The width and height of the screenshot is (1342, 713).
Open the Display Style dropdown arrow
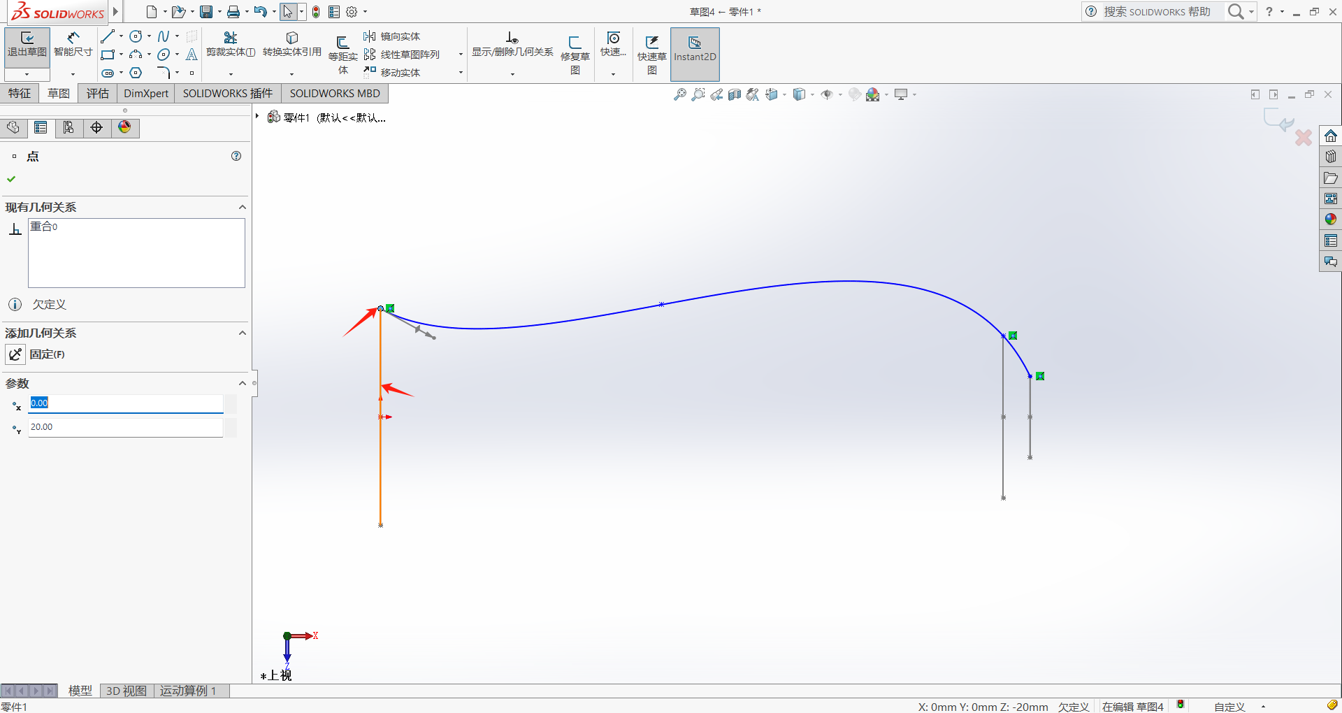pos(812,94)
